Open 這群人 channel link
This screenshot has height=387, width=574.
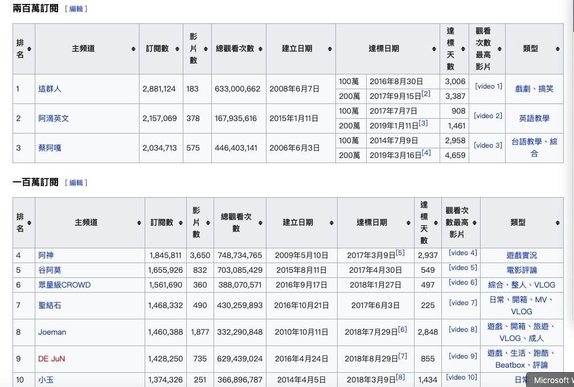click(x=50, y=89)
